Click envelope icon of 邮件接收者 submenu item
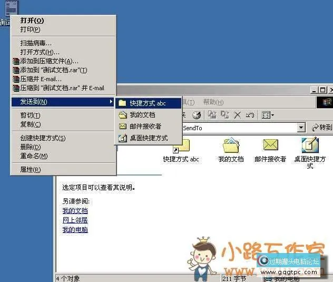This screenshot has width=333, height=282. click(x=122, y=127)
